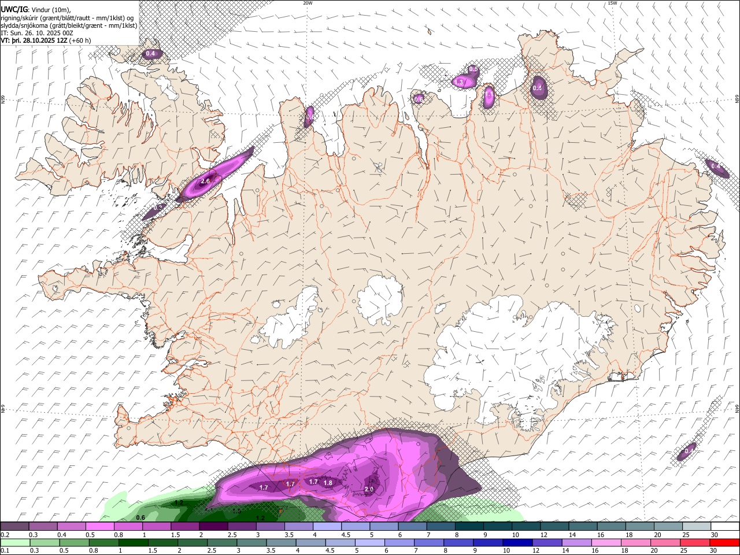Click the 'VT: þri. 28.10.2025 12Z' valid time
This screenshot has height=555, width=740.
click(34, 40)
